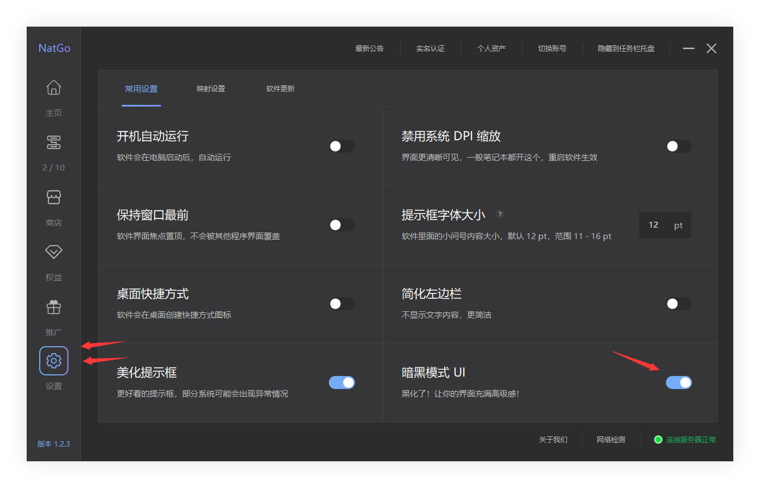Click the 开机自动运行 heading
Viewport: 761px width, 489px height.
[153, 136]
